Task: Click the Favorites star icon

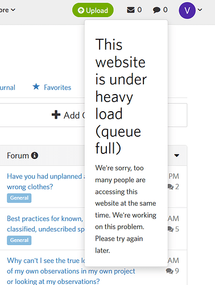Action: [x=36, y=87]
